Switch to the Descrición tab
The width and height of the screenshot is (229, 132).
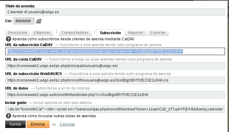(x=18, y=33)
